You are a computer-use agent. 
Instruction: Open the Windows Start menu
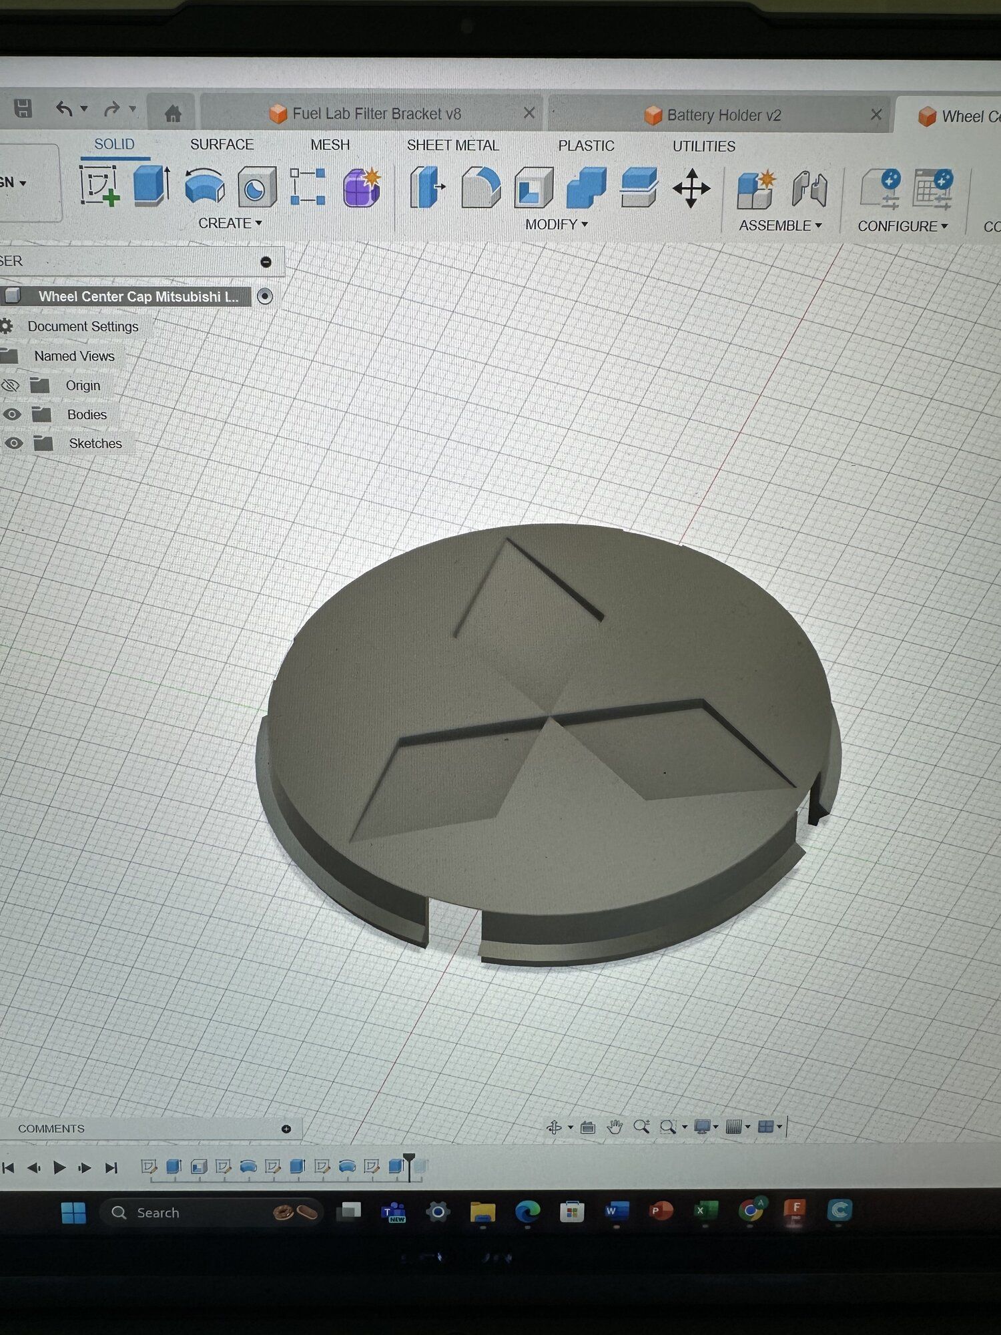click(73, 1213)
